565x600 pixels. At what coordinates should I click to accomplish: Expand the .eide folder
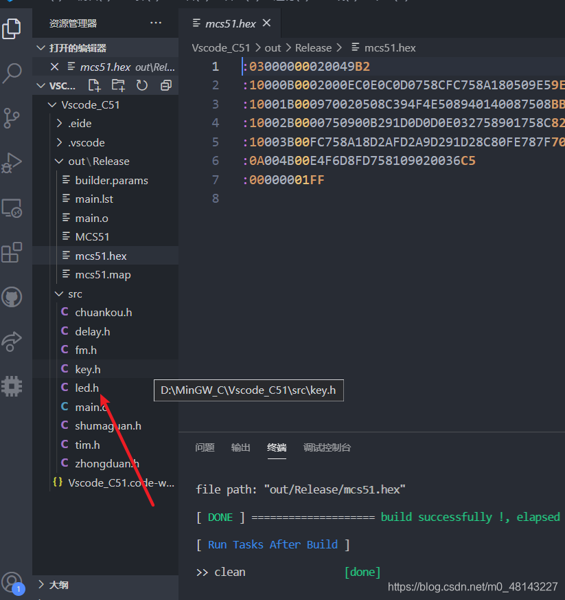tap(59, 123)
